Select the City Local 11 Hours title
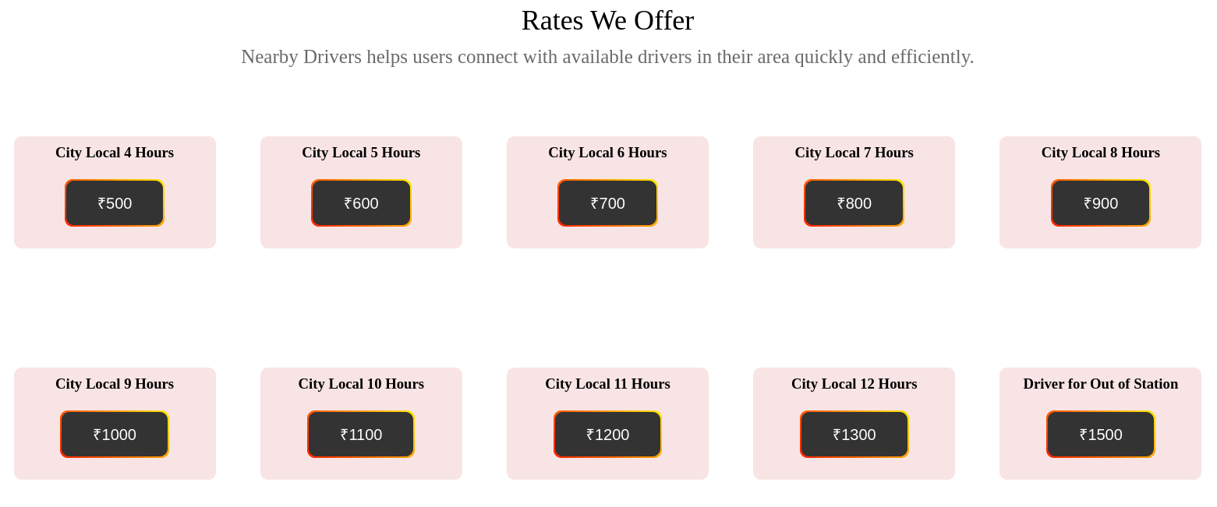Screen dimensions: 1217x507 click(607, 384)
